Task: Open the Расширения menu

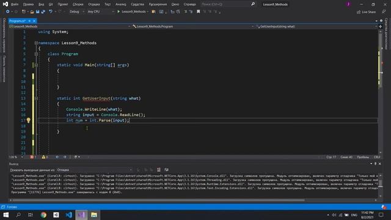Action: tap(158, 4)
